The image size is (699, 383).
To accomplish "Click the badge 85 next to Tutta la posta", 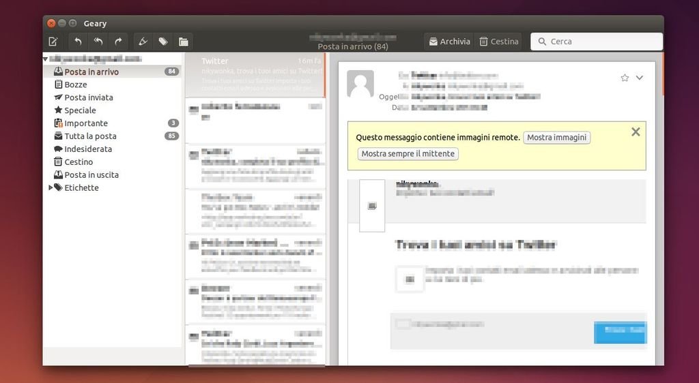I will pyautogui.click(x=171, y=136).
